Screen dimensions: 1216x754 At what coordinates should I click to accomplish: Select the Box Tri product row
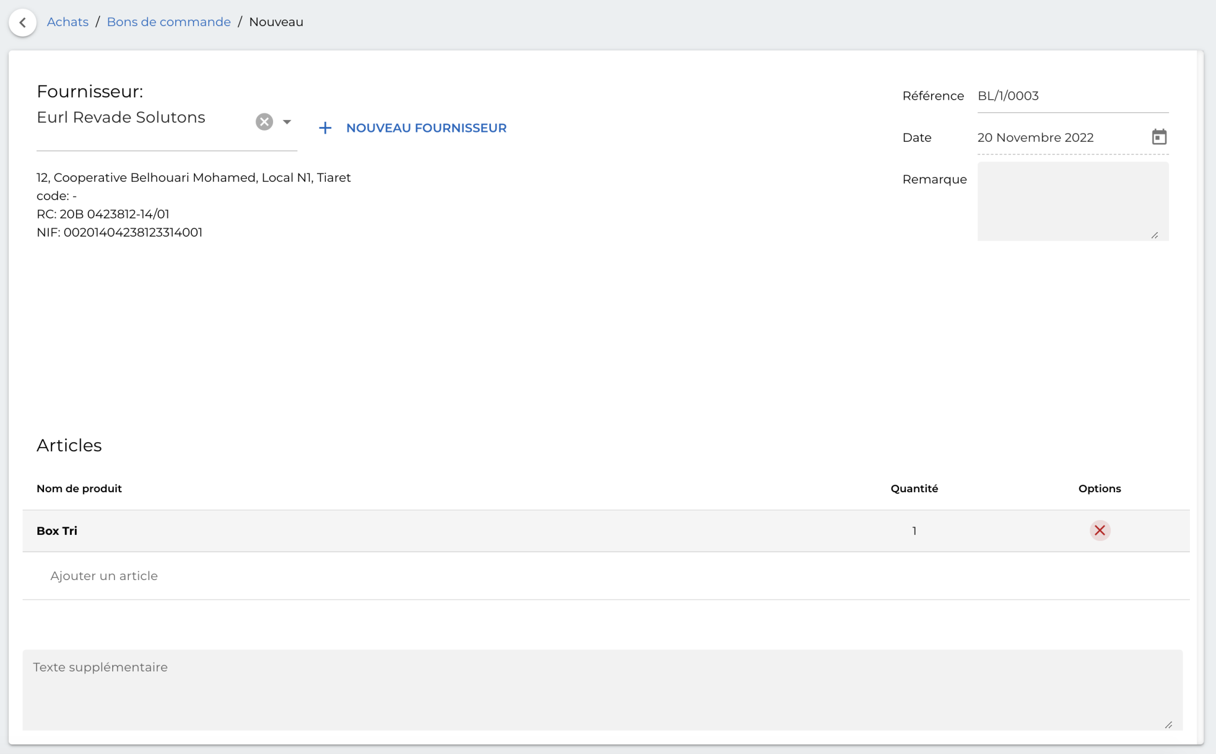coord(57,530)
